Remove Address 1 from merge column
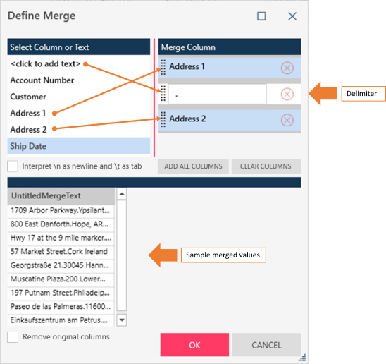Screen dimensions: 386x364 287,68
